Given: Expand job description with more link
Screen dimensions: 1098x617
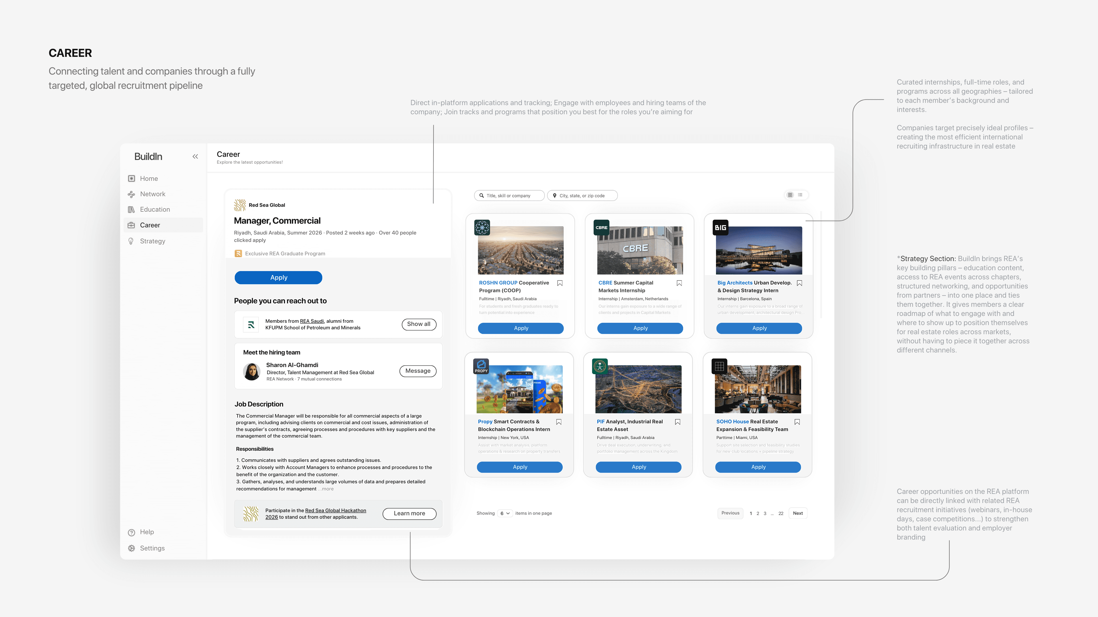Looking at the screenshot, I should (327, 489).
